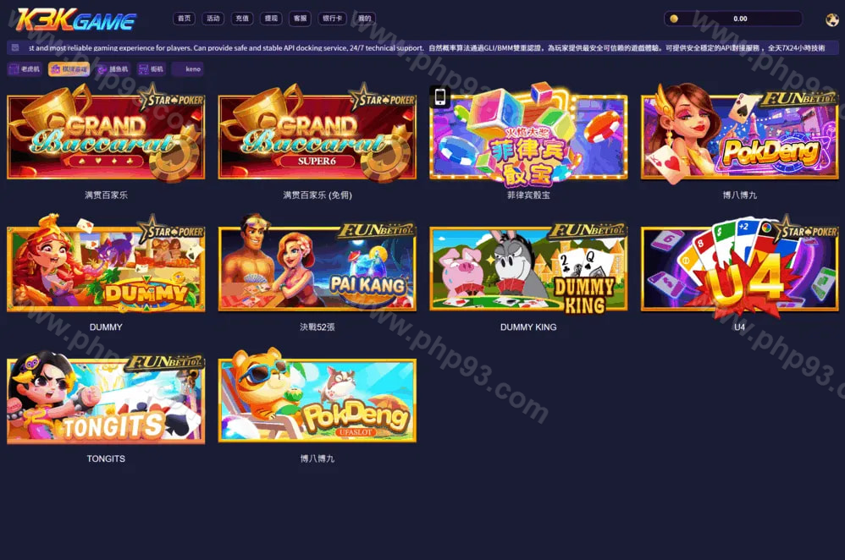Open the Dummy King game tile
The height and width of the screenshot is (560, 845).
pos(528,269)
